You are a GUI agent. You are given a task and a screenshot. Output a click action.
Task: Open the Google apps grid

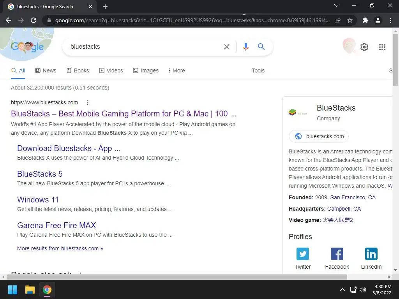coord(382,47)
